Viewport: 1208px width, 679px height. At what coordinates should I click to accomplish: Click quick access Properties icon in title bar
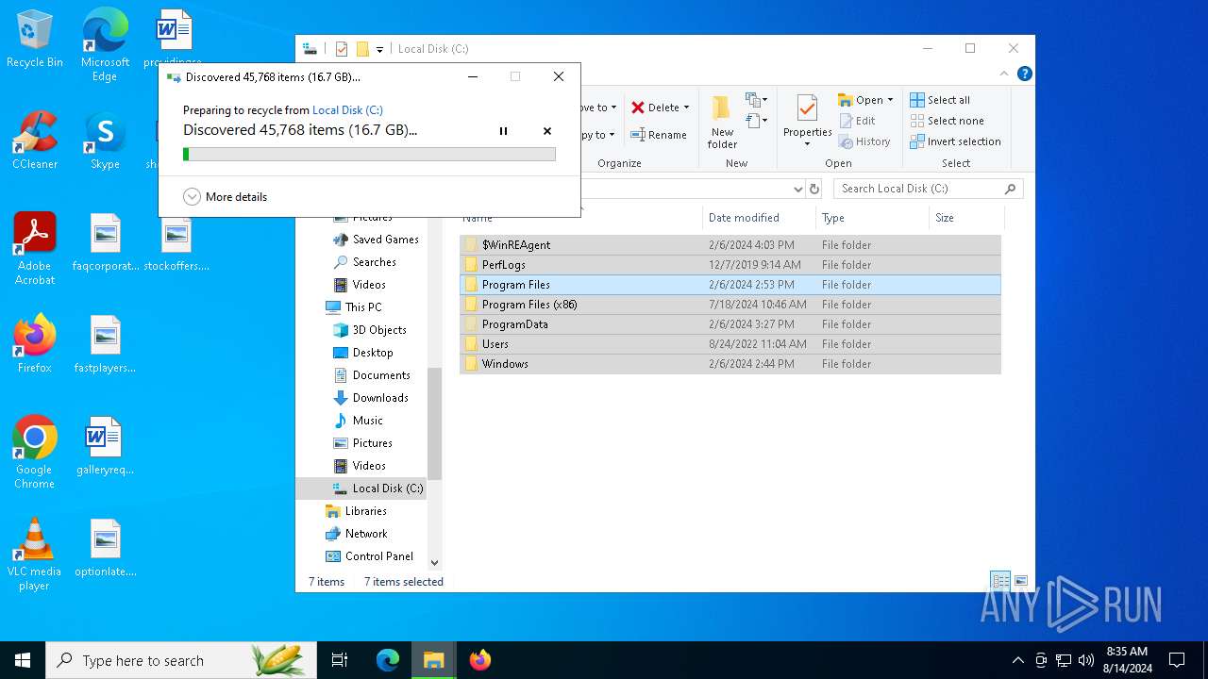[x=342, y=49]
